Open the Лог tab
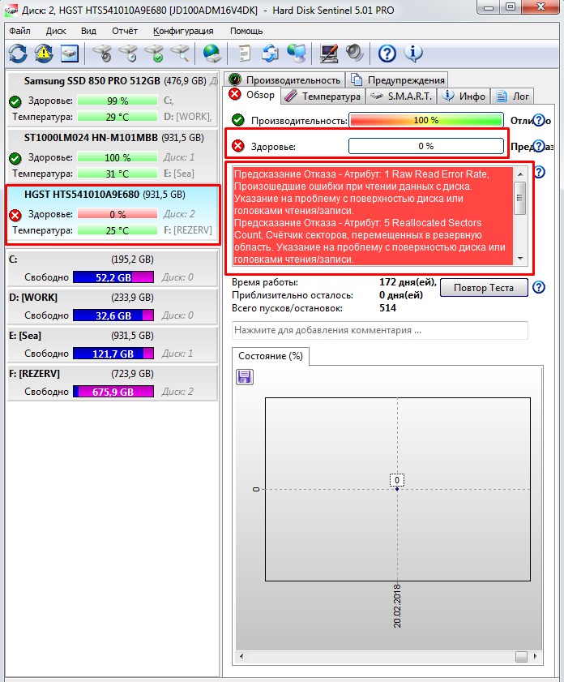564x682 pixels. [x=512, y=97]
